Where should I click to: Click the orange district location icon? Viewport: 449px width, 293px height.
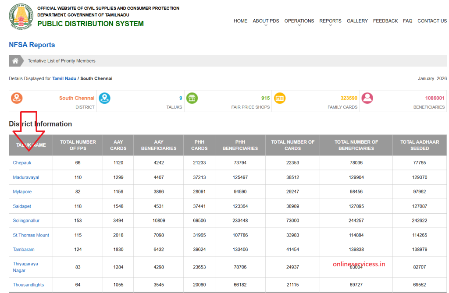pyautogui.click(x=17, y=98)
